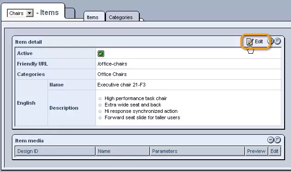Screen dimensions: 291x172
Task: Click the Categories row label in Item detail
Action: [x=31, y=74]
